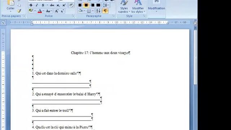Click the tab selector at ruler's left
The image size is (231, 130).
[x=3, y=22]
